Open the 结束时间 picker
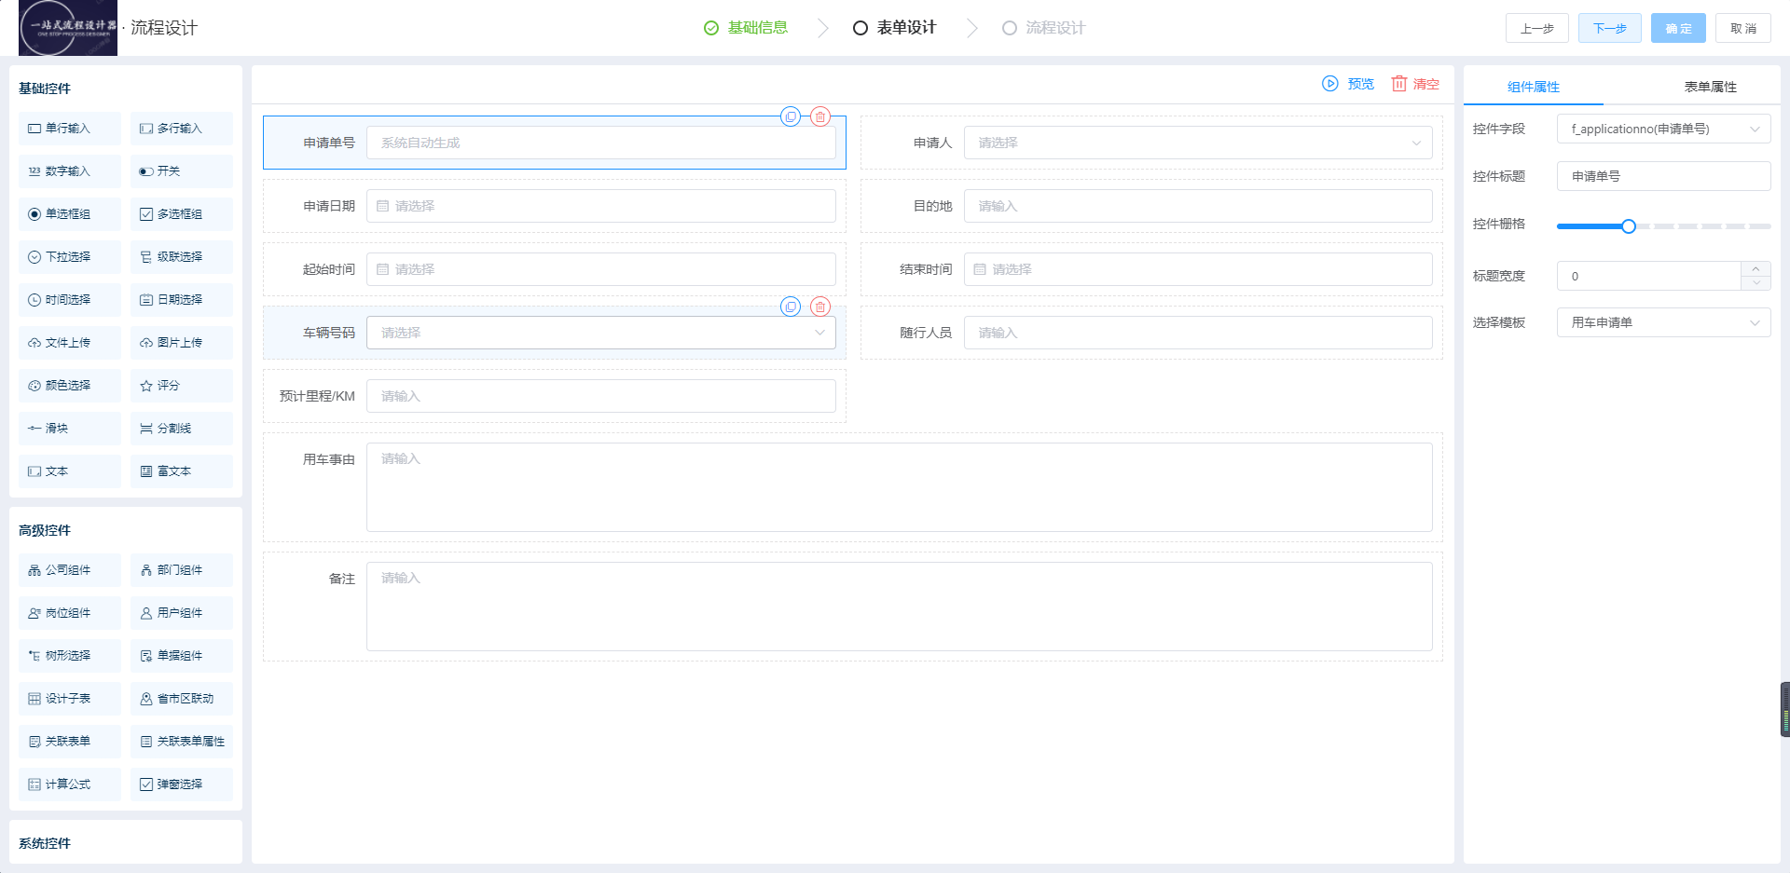Screen dimensions: 1790x873 [1198, 269]
